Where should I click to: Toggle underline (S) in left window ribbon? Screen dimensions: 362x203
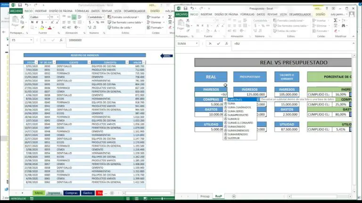[41, 23]
